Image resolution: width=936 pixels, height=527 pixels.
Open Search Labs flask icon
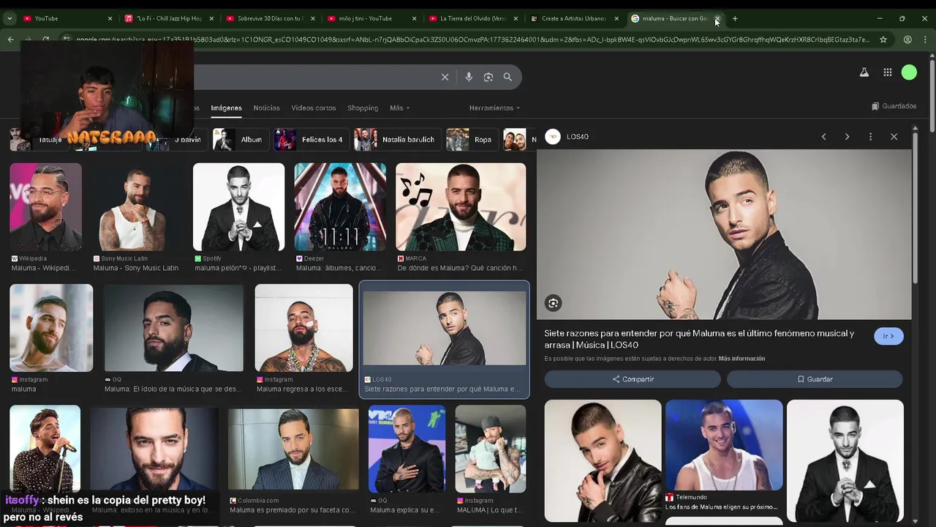(x=864, y=72)
